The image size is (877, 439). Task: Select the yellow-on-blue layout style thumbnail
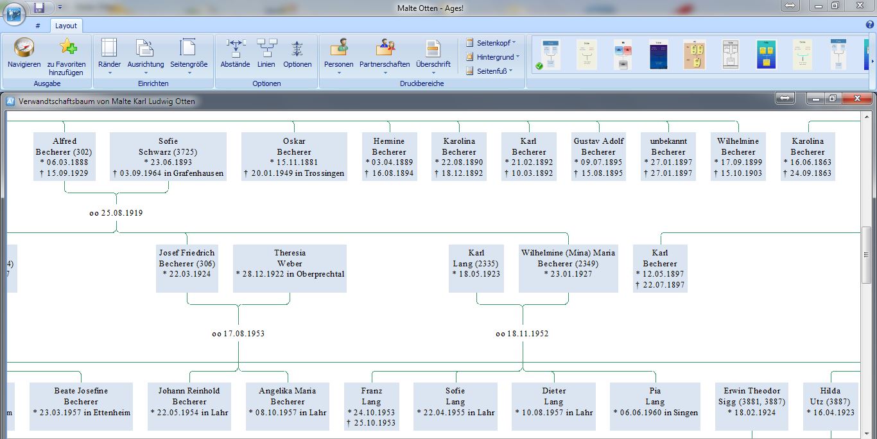[x=766, y=55]
